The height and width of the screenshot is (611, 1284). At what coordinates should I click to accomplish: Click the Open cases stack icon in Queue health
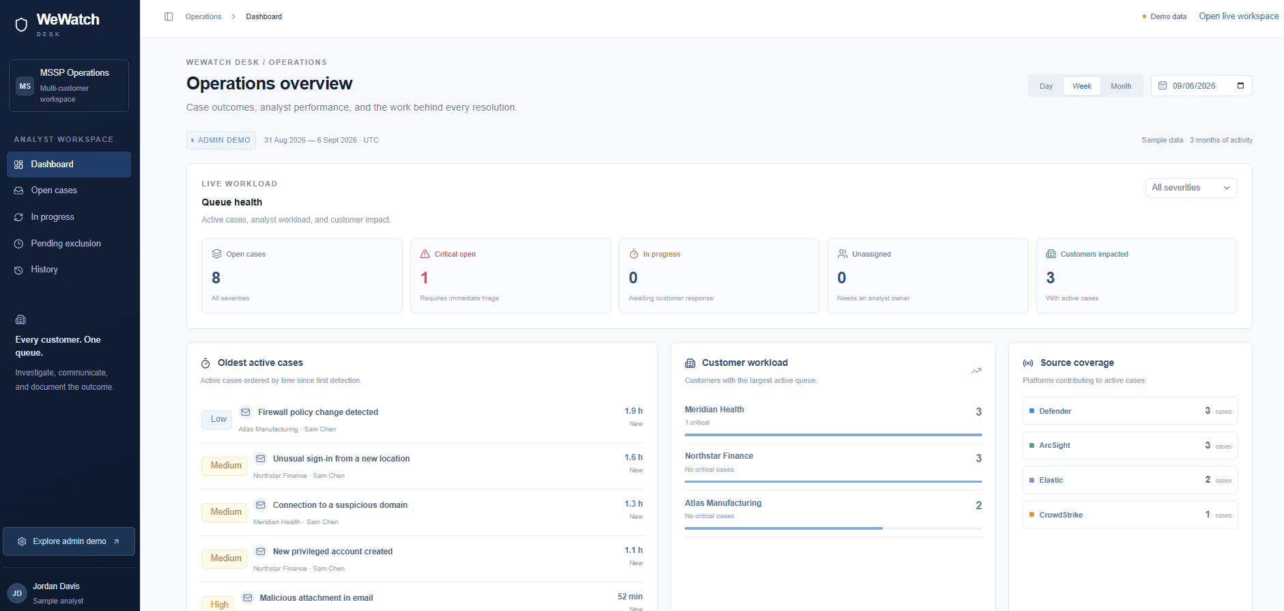click(x=216, y=254)
